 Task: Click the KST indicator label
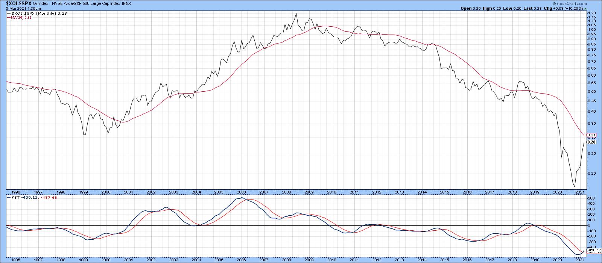click(11, 196)
